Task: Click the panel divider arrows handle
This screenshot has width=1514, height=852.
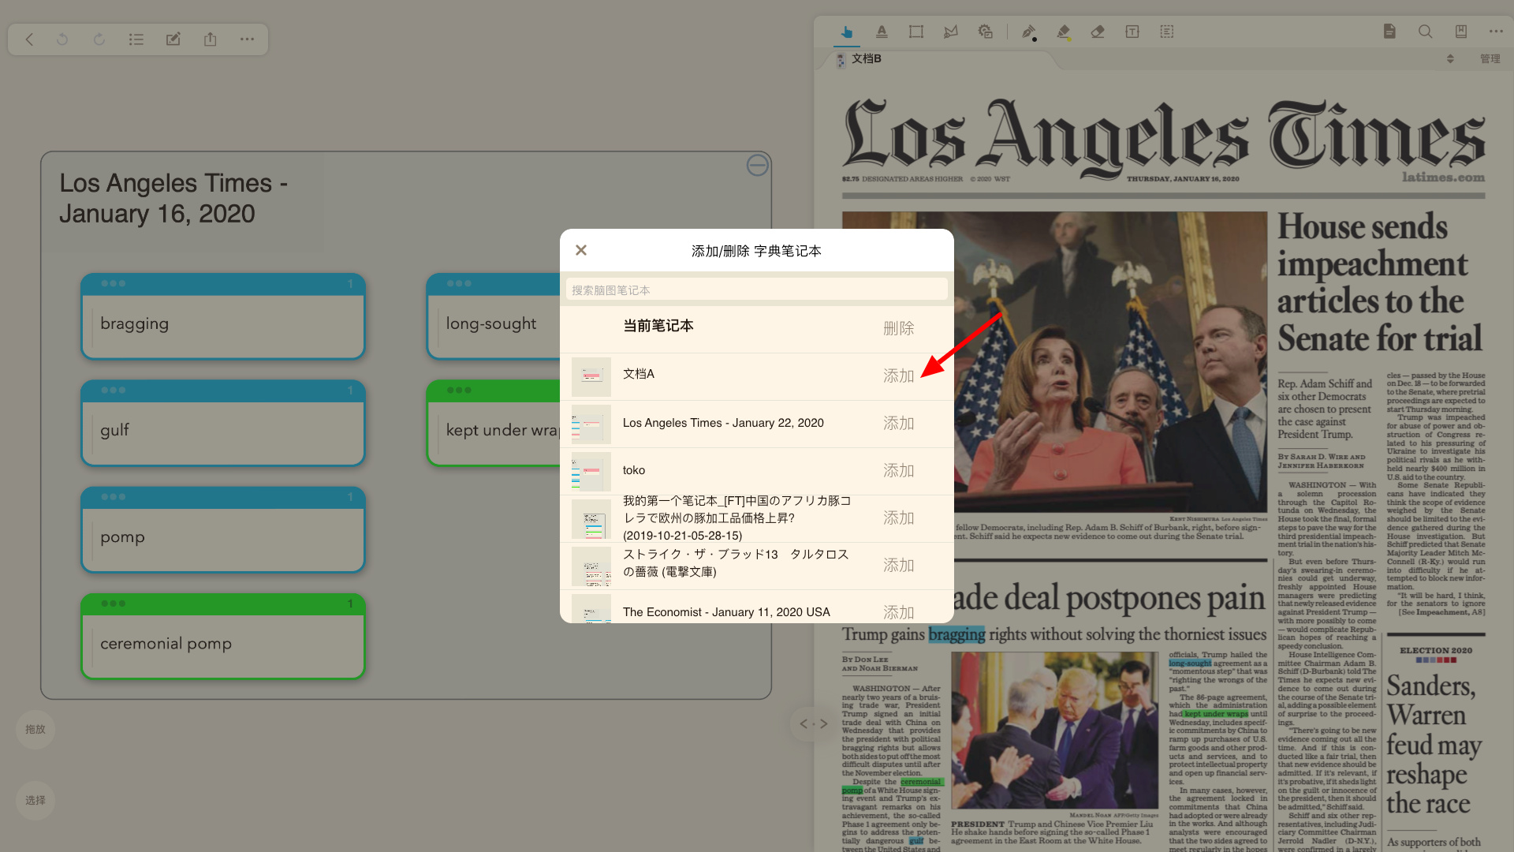Action: pyautogui.click(x=813, y=723)
